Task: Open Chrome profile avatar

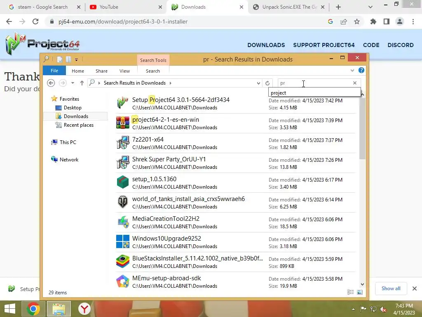Action: click(x=400, y=21)
